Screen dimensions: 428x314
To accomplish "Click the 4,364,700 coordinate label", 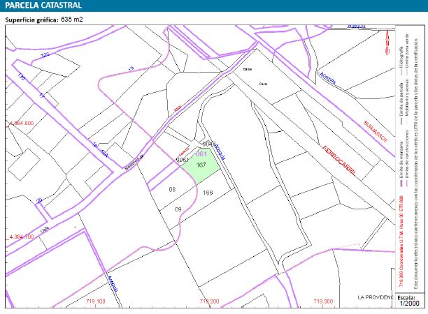I will (20, 237).
